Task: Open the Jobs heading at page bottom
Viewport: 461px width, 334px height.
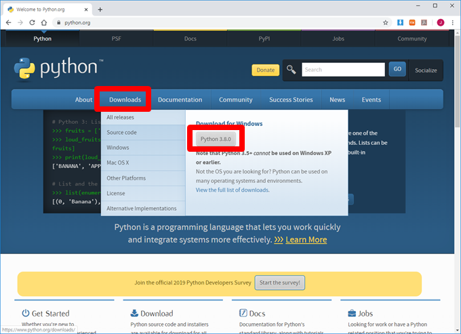Action: (x=365, y=314)
